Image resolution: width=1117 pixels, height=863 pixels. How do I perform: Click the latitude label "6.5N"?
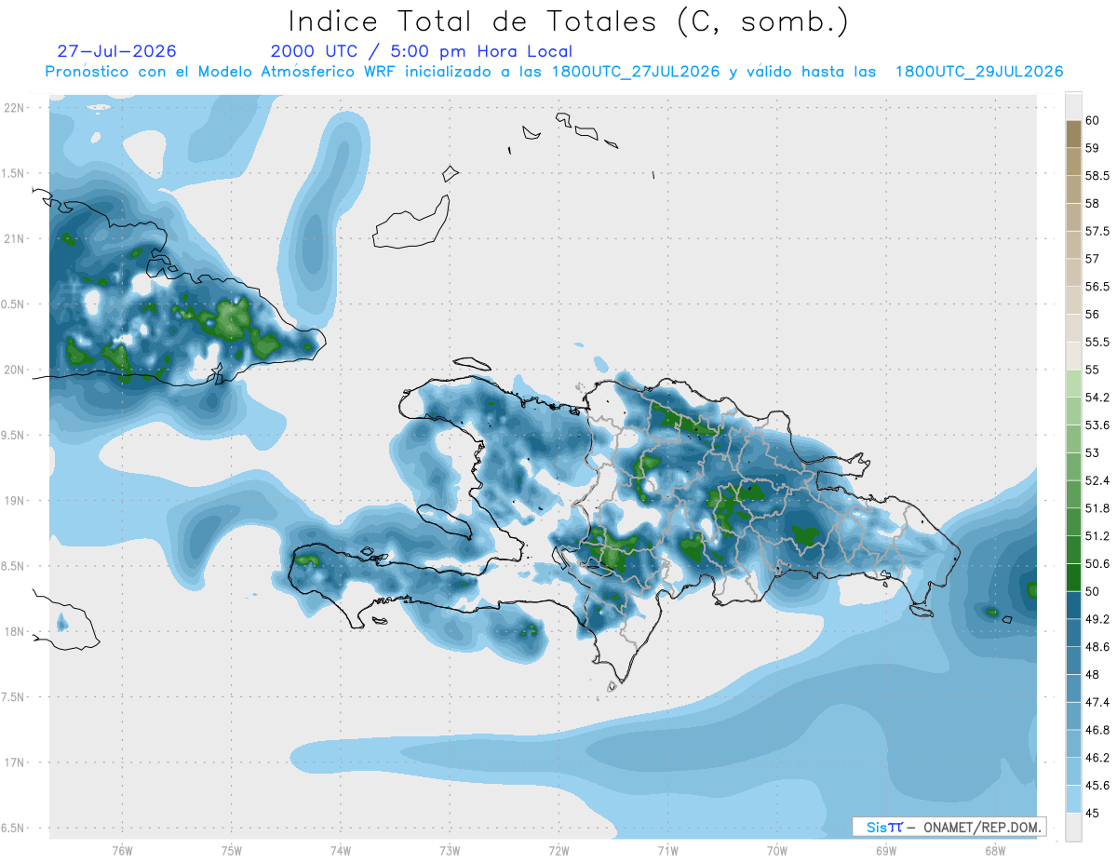point(12,828)
